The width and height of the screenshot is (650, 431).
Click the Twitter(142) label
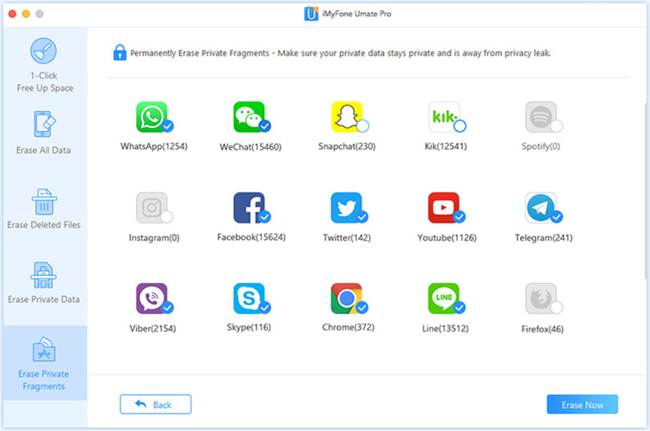pyautogui.click(x=347, y=237)
